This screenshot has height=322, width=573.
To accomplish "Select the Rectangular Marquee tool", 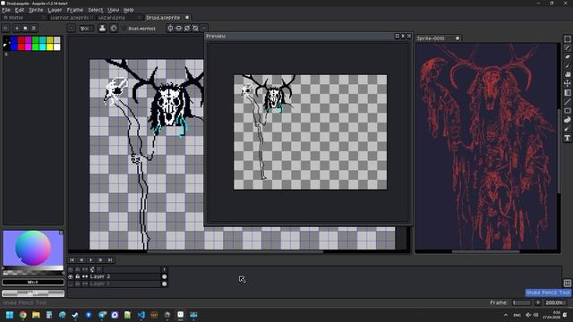I will click(x=567, y=39).
